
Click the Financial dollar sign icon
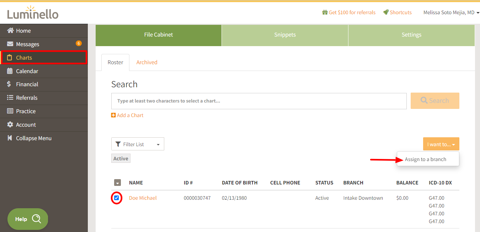[9, 84]
